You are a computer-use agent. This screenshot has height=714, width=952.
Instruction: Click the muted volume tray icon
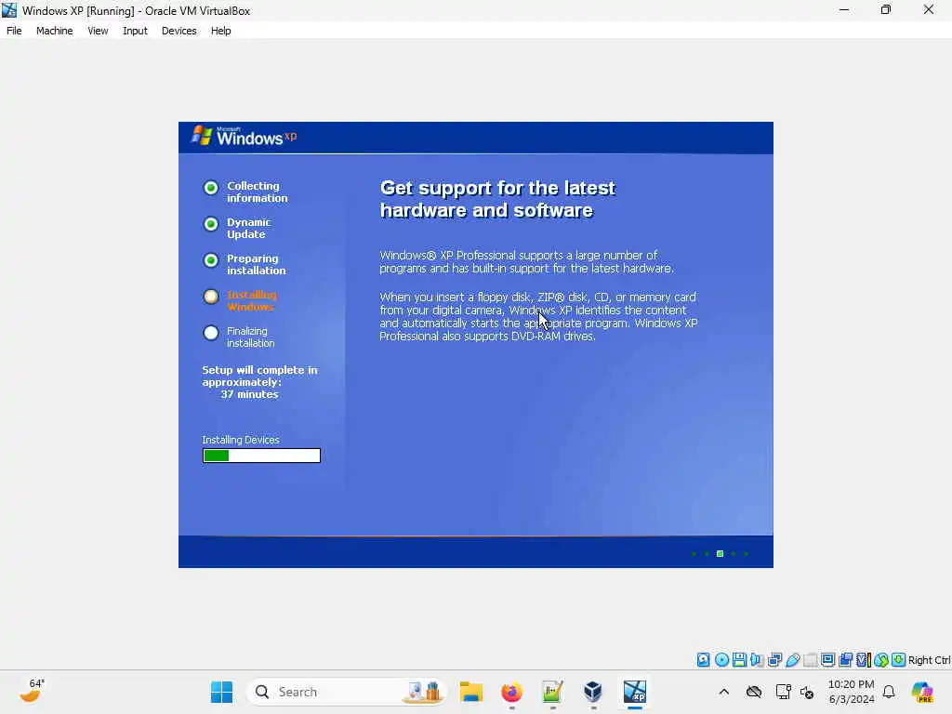click(x=807, y=692)
